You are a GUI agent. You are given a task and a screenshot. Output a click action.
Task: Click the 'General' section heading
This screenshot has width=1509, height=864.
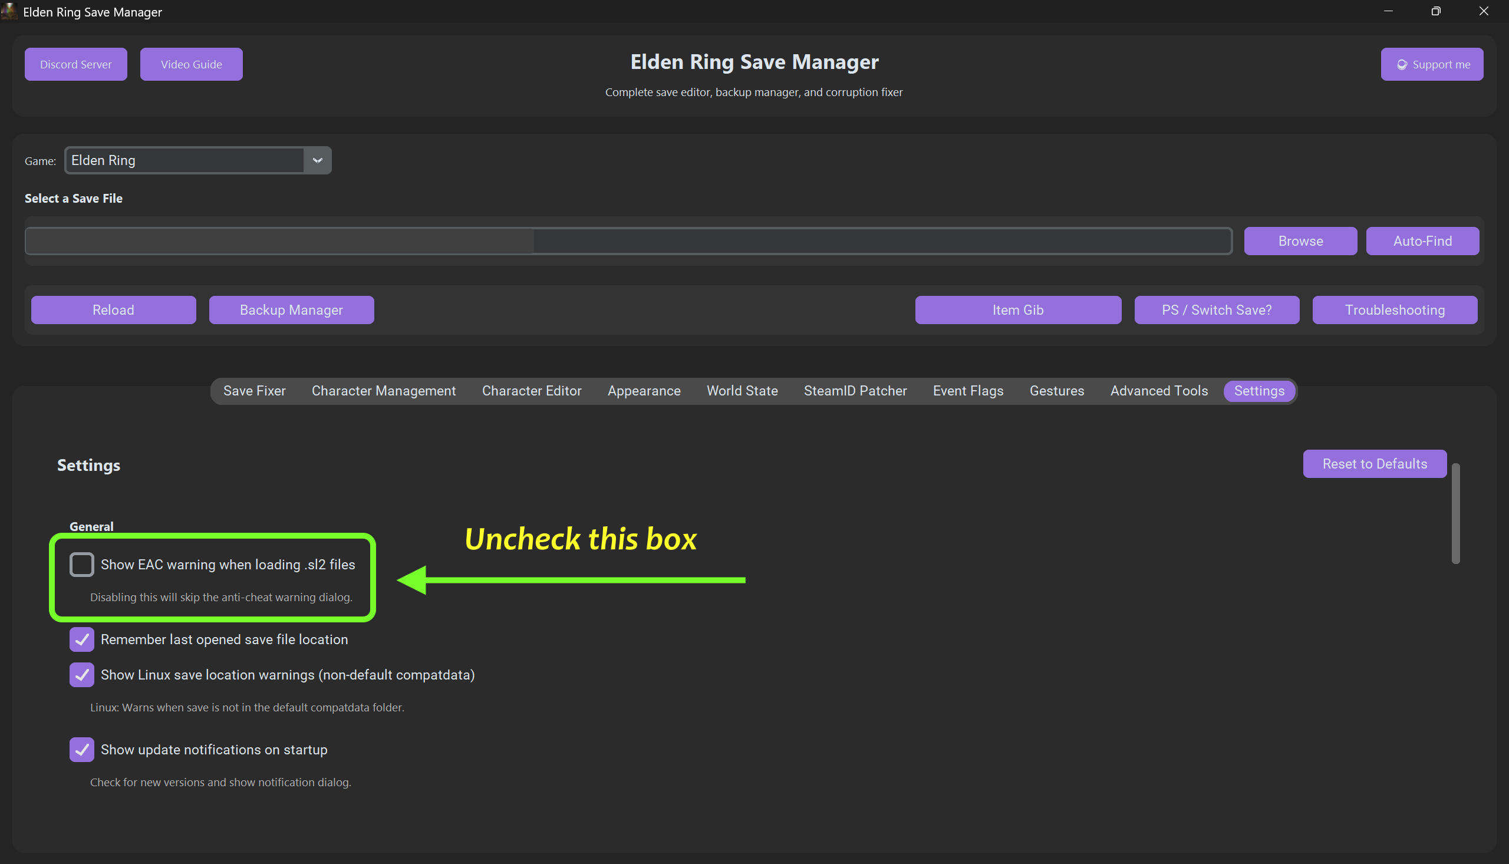click(91, 526)
